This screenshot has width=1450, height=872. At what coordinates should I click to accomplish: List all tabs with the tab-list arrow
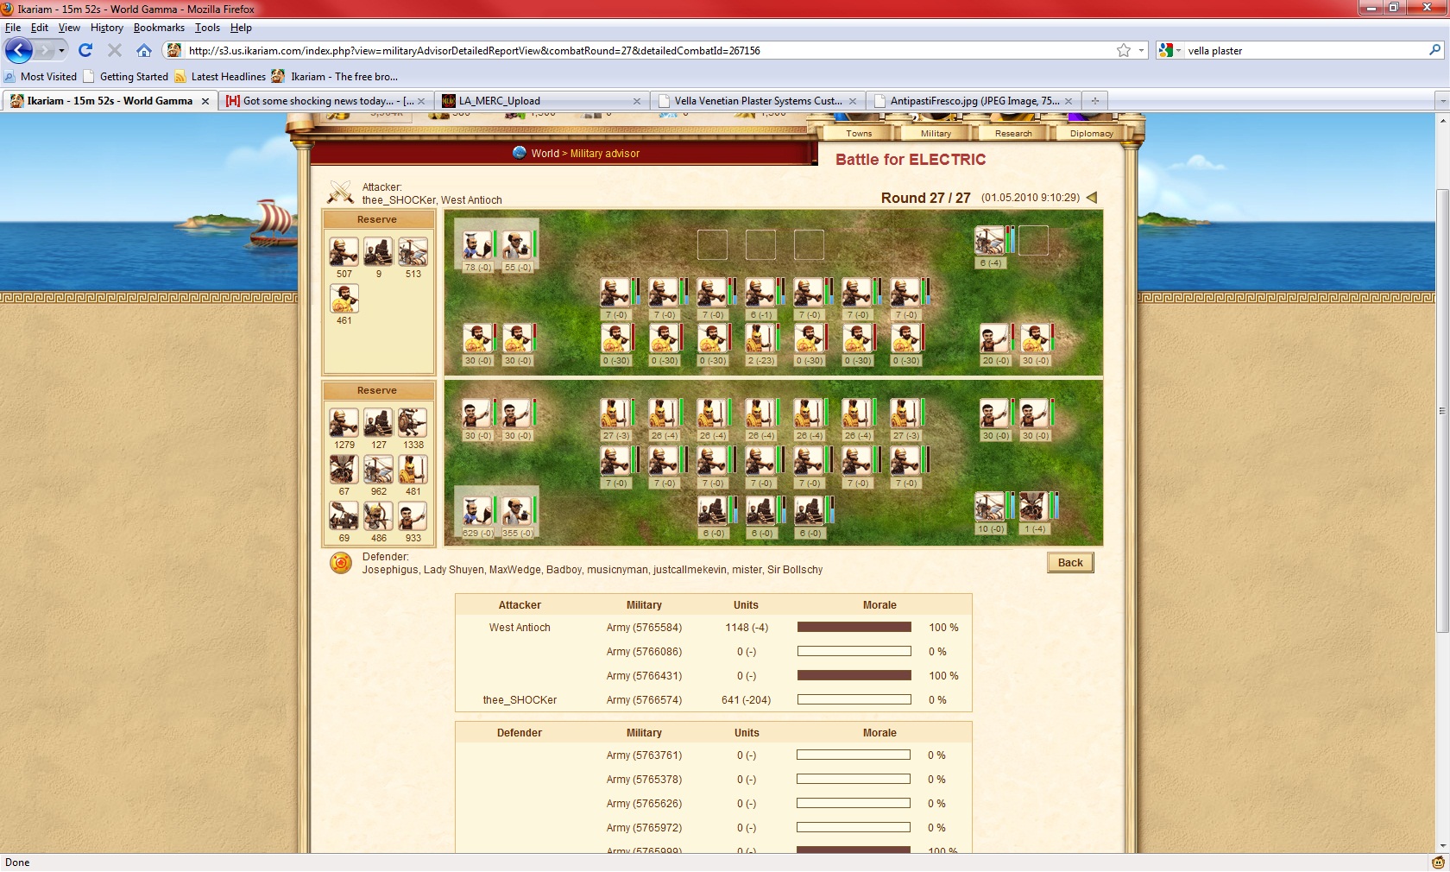coord(1441,101)
